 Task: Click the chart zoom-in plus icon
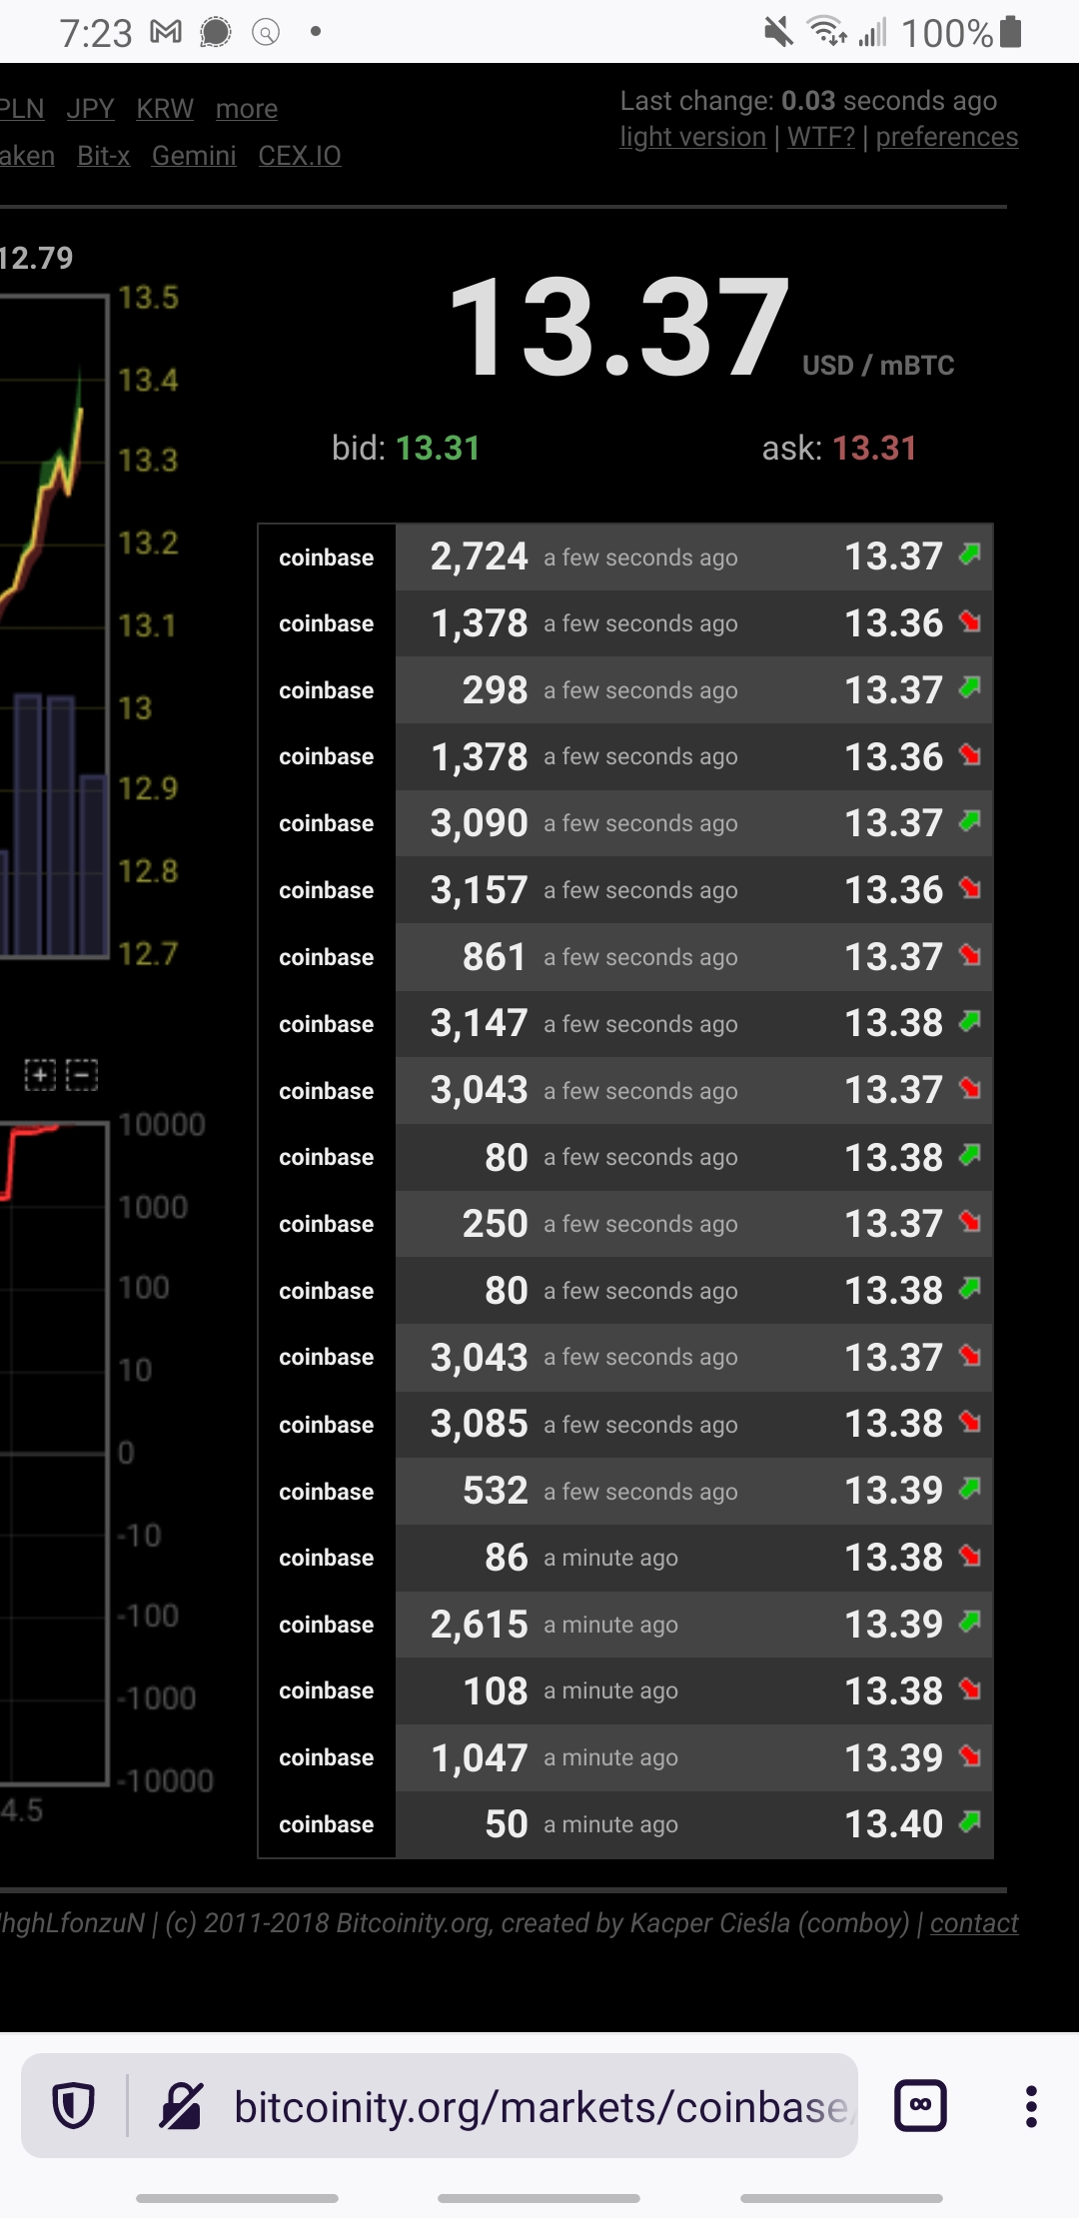coord(40,1076)
